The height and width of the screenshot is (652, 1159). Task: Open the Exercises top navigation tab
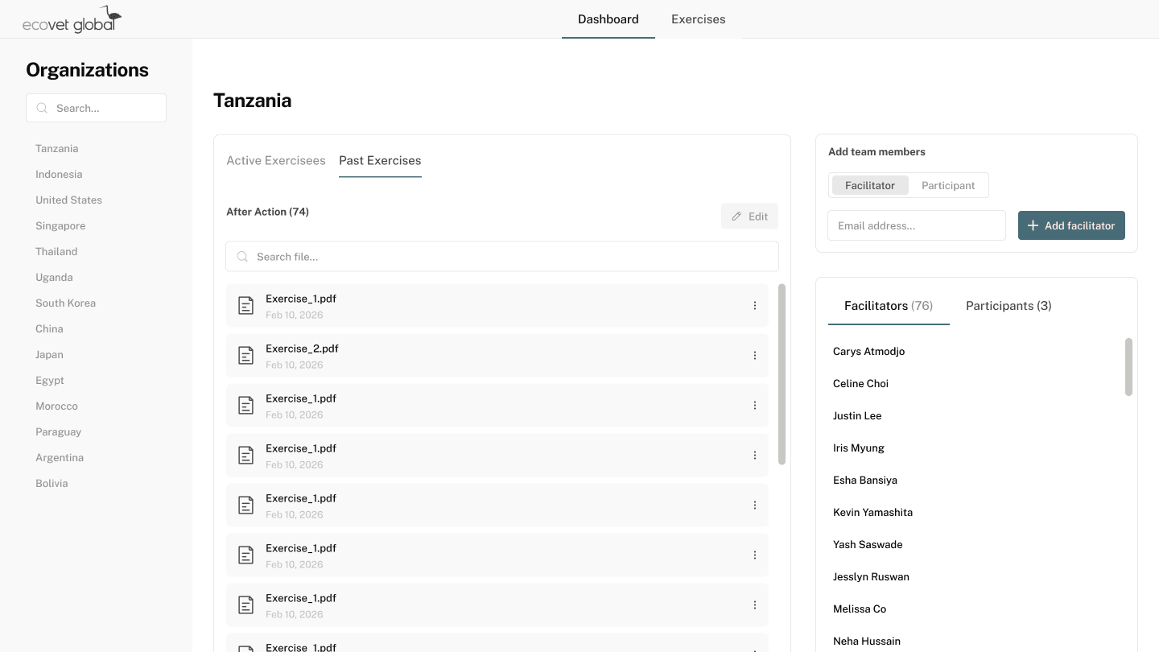[699, 19]
